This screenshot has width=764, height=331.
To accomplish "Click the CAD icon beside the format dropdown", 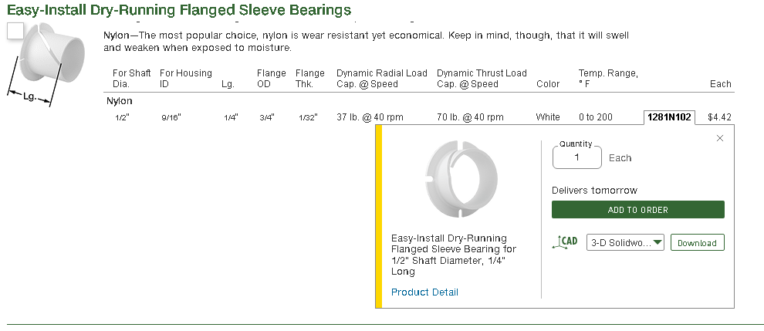I will coord(566,242).
